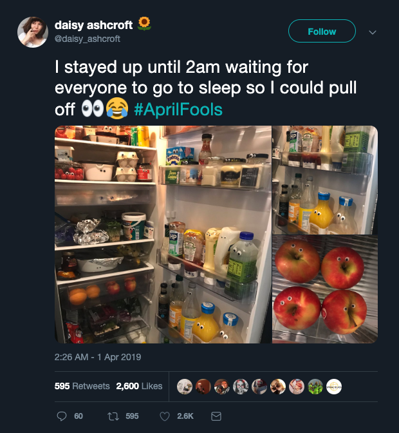Click the daisy ashcroft display name

point(93,25)
